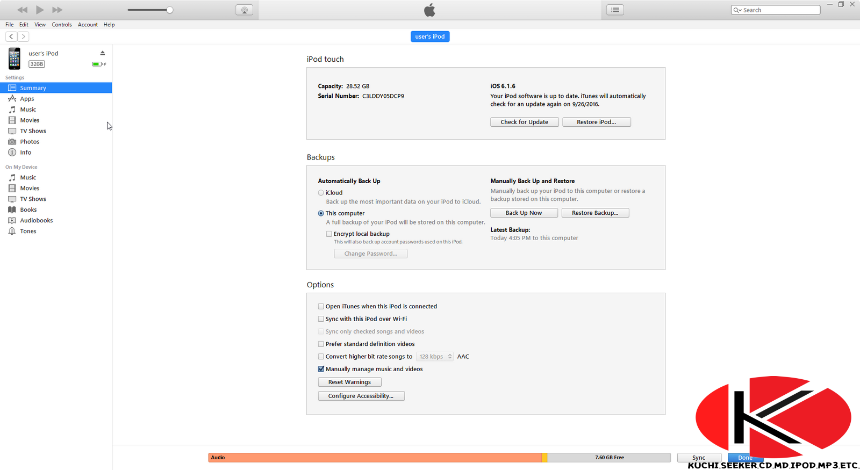Click the fast forward next track icon
The image size is (860, 470).
[57, 10]
